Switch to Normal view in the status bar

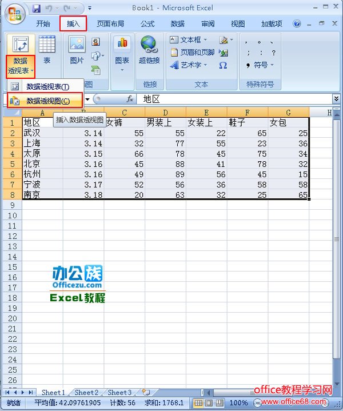(x=198, y=403)
